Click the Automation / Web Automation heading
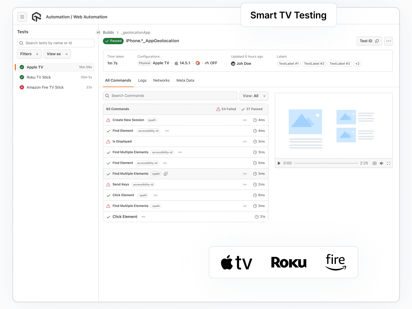Screen dimensions: 412x309 coord(77,17)
